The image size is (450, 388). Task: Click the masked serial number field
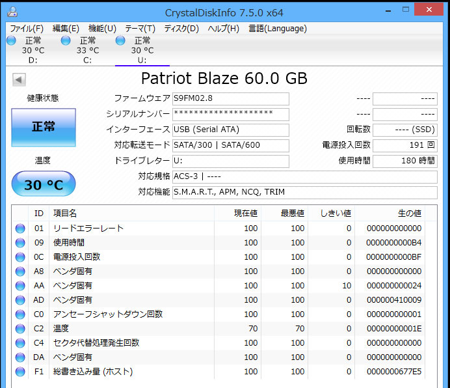tap(230, 115)
